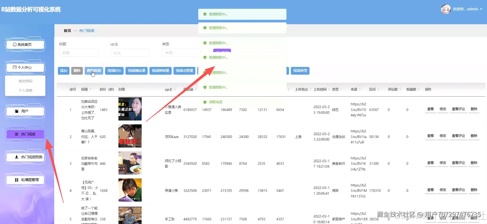This screenshot has width=487, height=224.
Task: Select the 热门视频 sidebar item
Action: click(x=25, y=134)
